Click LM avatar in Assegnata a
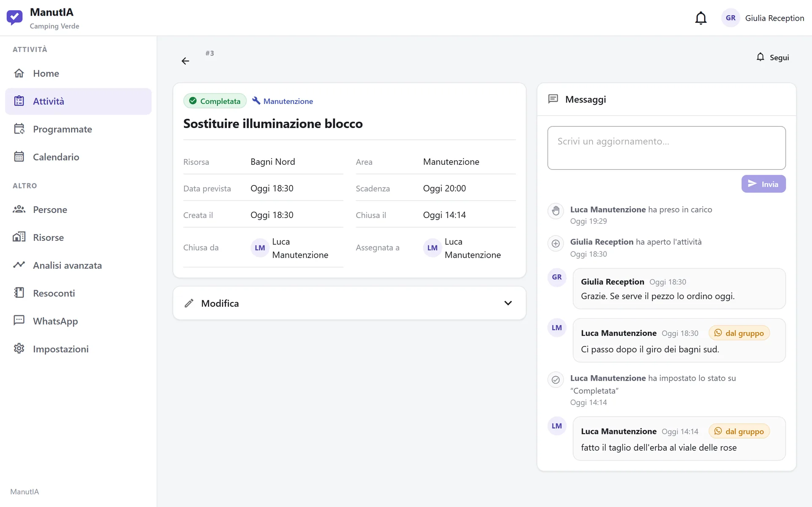This screenshot has width=812, height=507. [x=432, y=248]
